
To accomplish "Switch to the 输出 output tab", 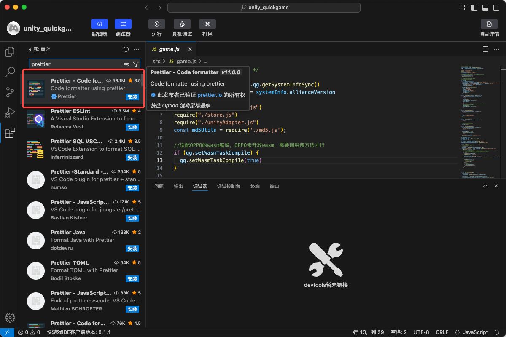I will 178,186.
